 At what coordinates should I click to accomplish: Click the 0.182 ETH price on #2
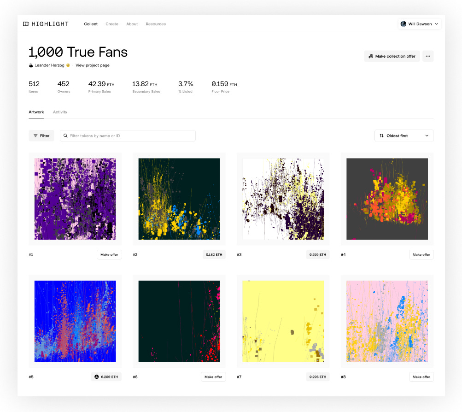tap(214, 254)
